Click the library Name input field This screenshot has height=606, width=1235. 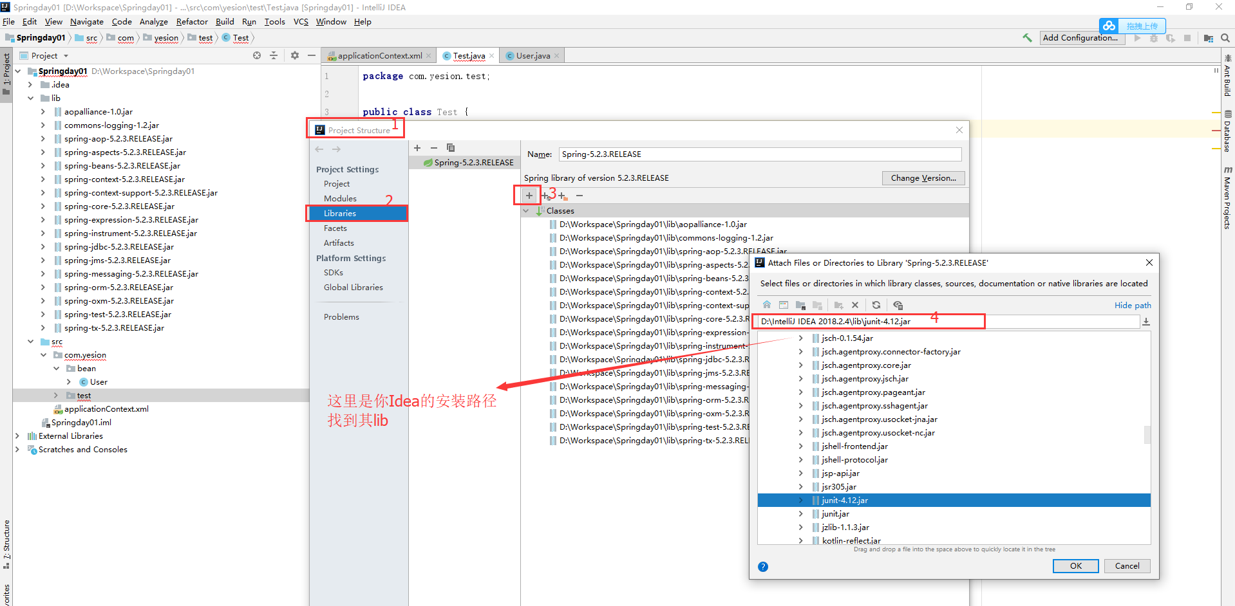760,154
